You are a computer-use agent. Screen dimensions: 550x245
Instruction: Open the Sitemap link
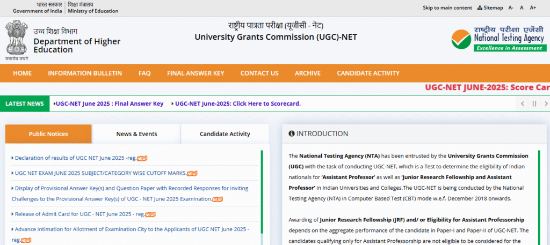(x=490, y=8)
